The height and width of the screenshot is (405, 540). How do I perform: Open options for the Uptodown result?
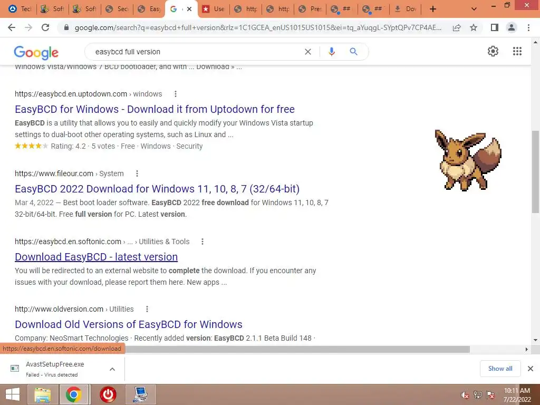175,94
